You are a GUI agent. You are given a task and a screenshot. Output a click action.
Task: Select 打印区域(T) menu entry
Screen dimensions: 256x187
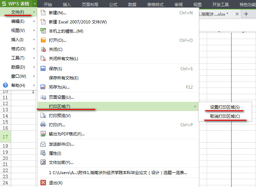[118, 106]
